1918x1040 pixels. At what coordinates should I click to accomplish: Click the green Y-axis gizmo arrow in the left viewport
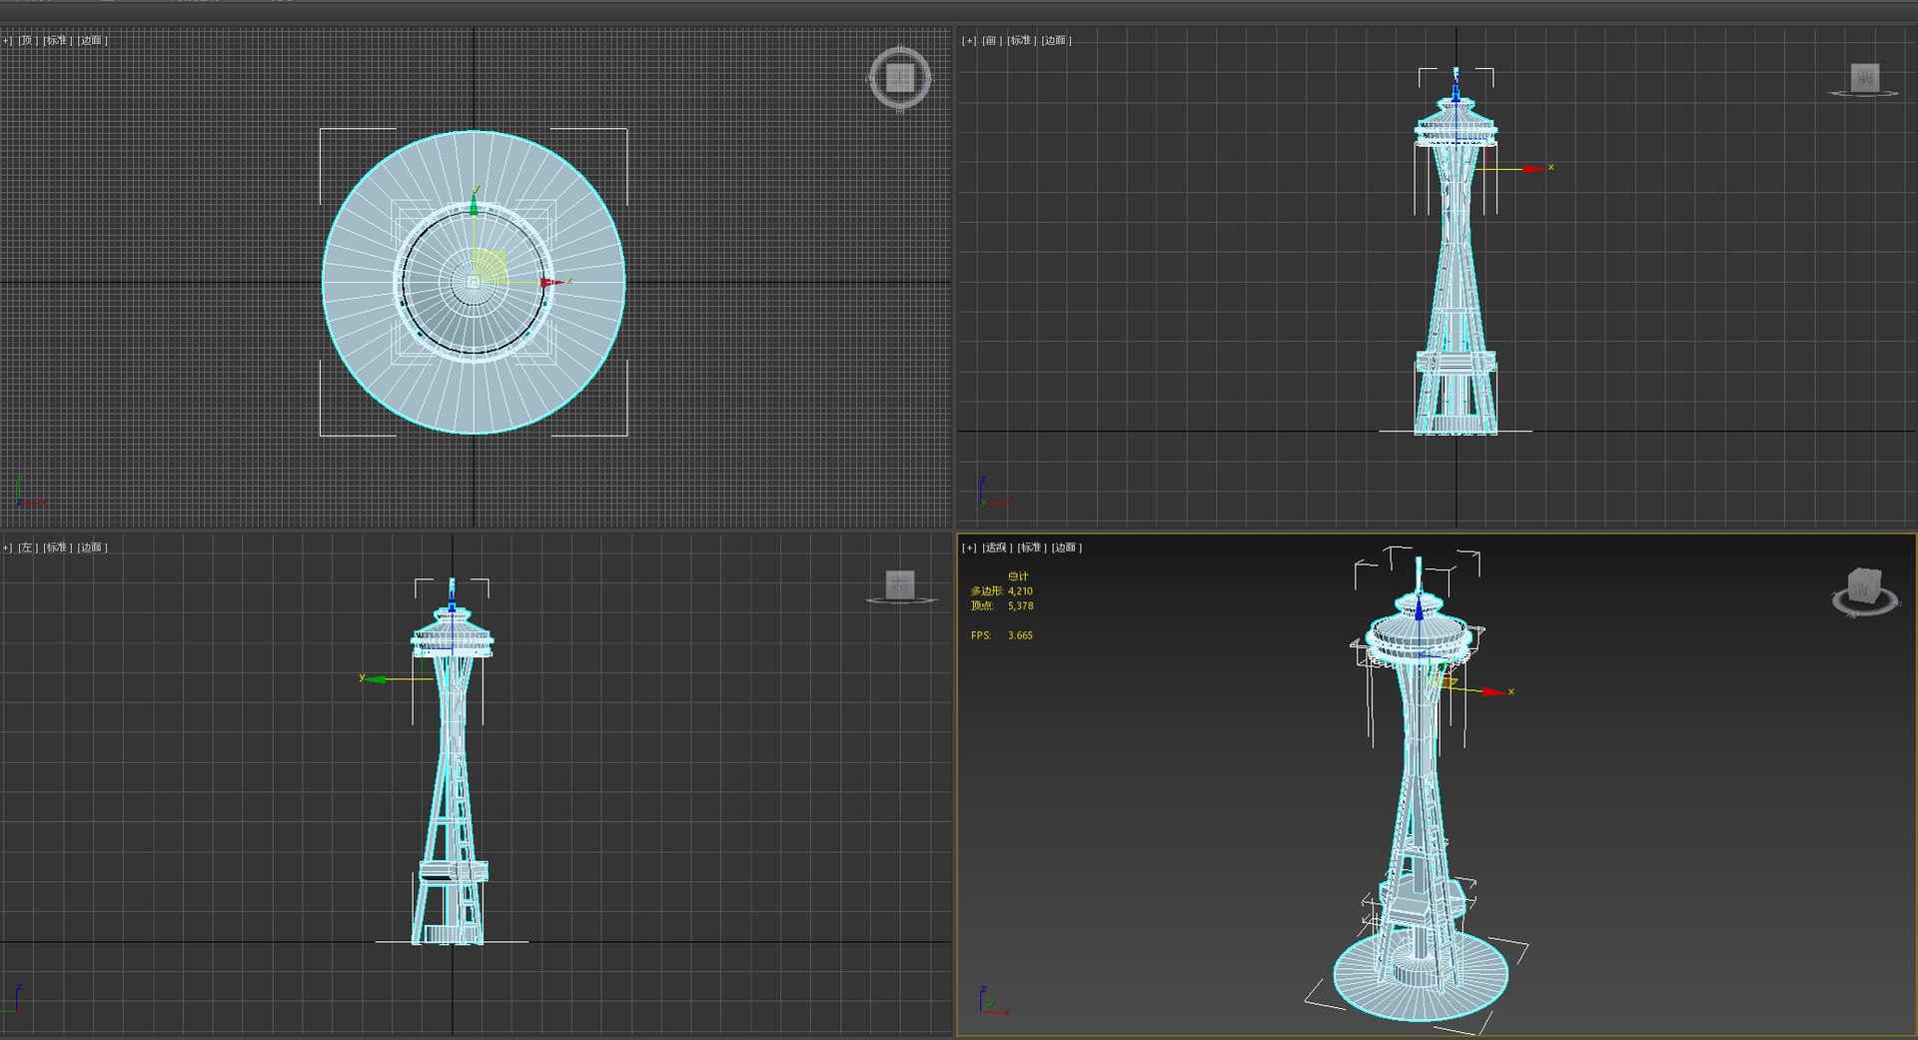tap(377, 678)
